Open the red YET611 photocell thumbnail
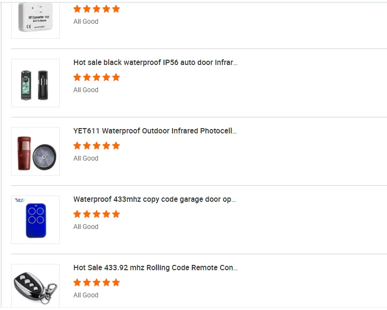Screen dimensions: 387x310 point(35,151)
